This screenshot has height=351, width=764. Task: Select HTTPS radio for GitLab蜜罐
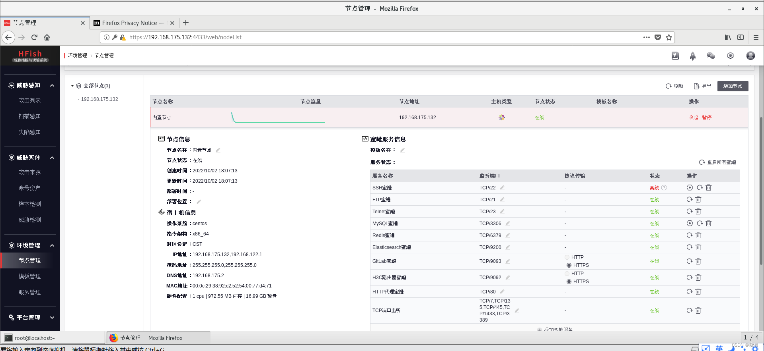tap(569, 265)
